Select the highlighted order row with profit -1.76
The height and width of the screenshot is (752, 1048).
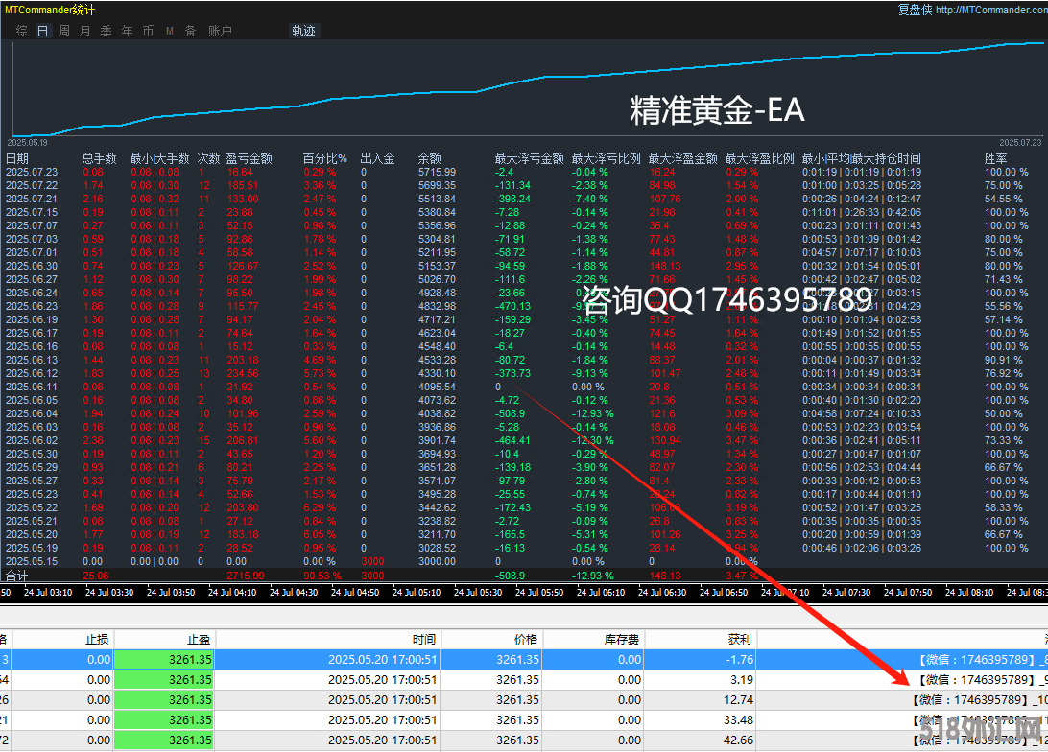(x=480, y=660)
